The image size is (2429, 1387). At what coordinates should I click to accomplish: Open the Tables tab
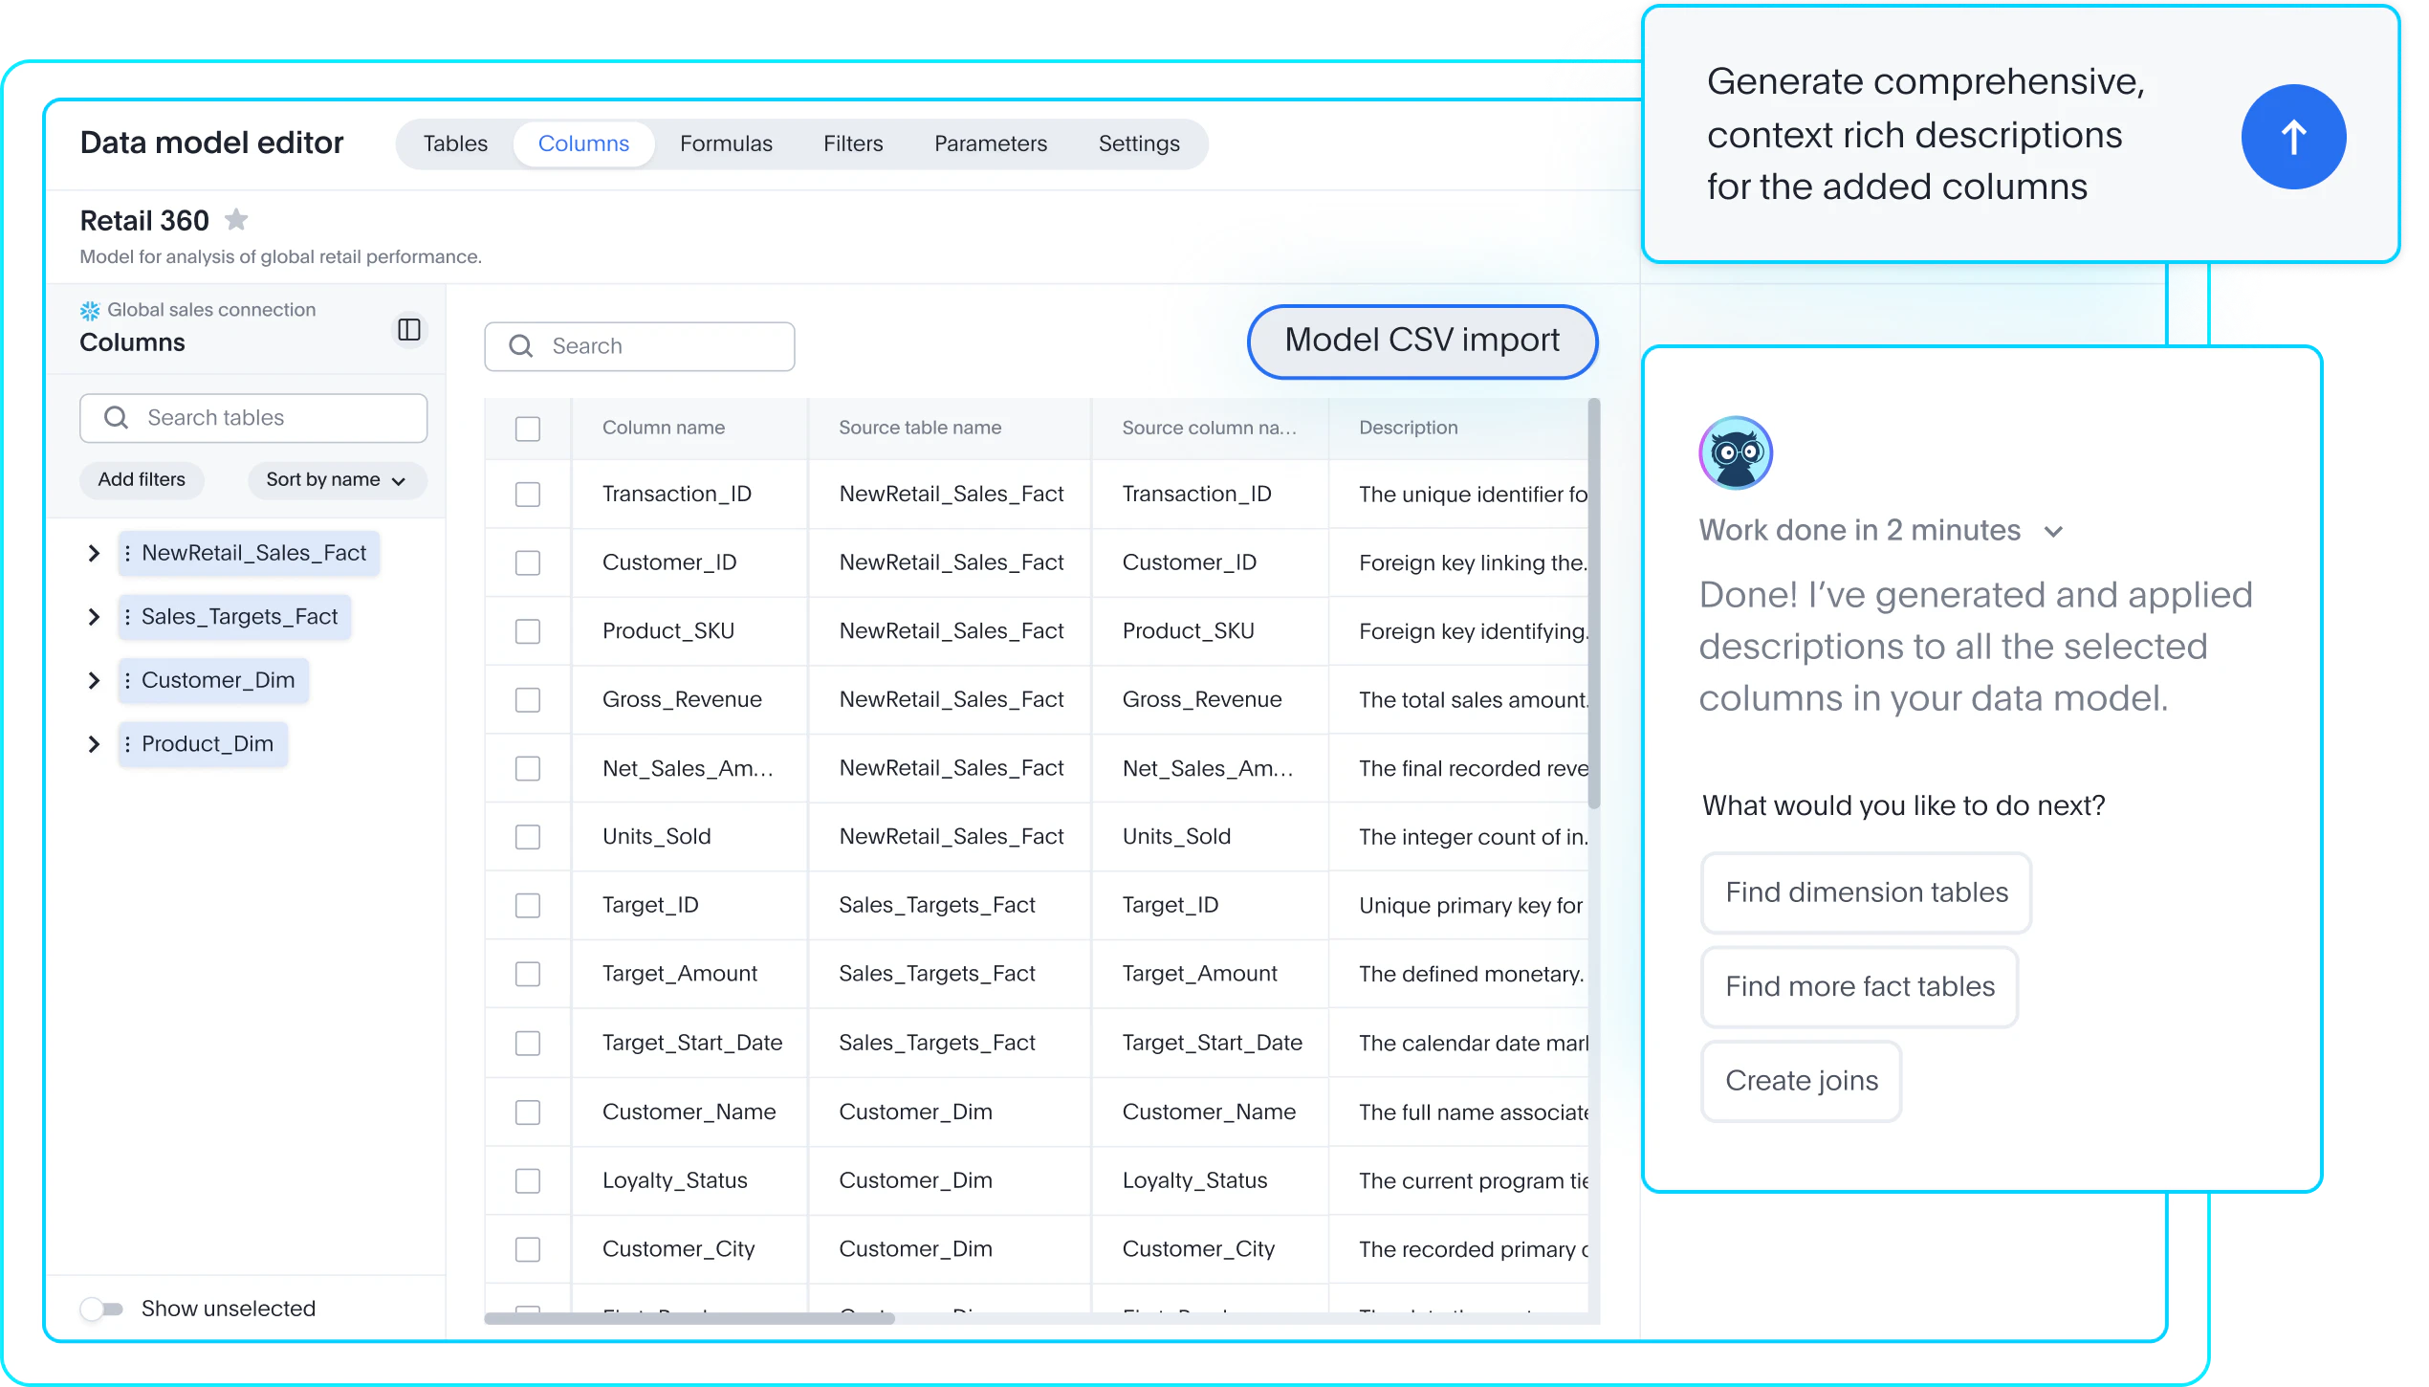coord(455,143)
